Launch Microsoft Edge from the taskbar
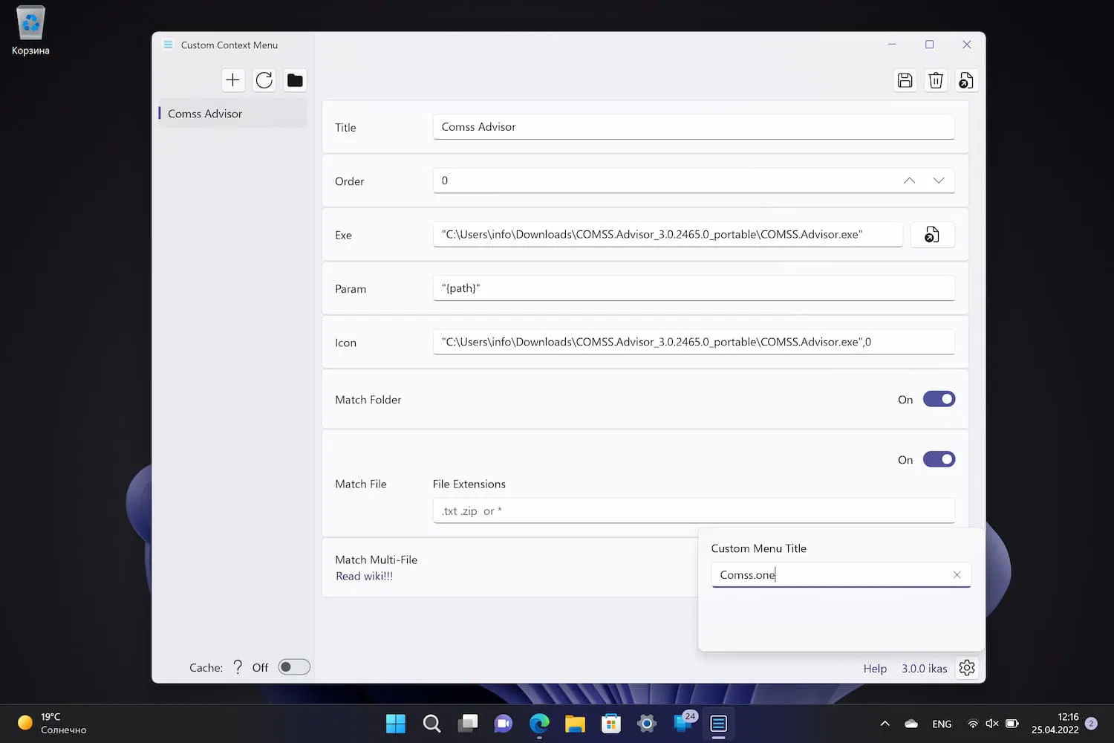 pyautogui.click(x=539, y=723)
